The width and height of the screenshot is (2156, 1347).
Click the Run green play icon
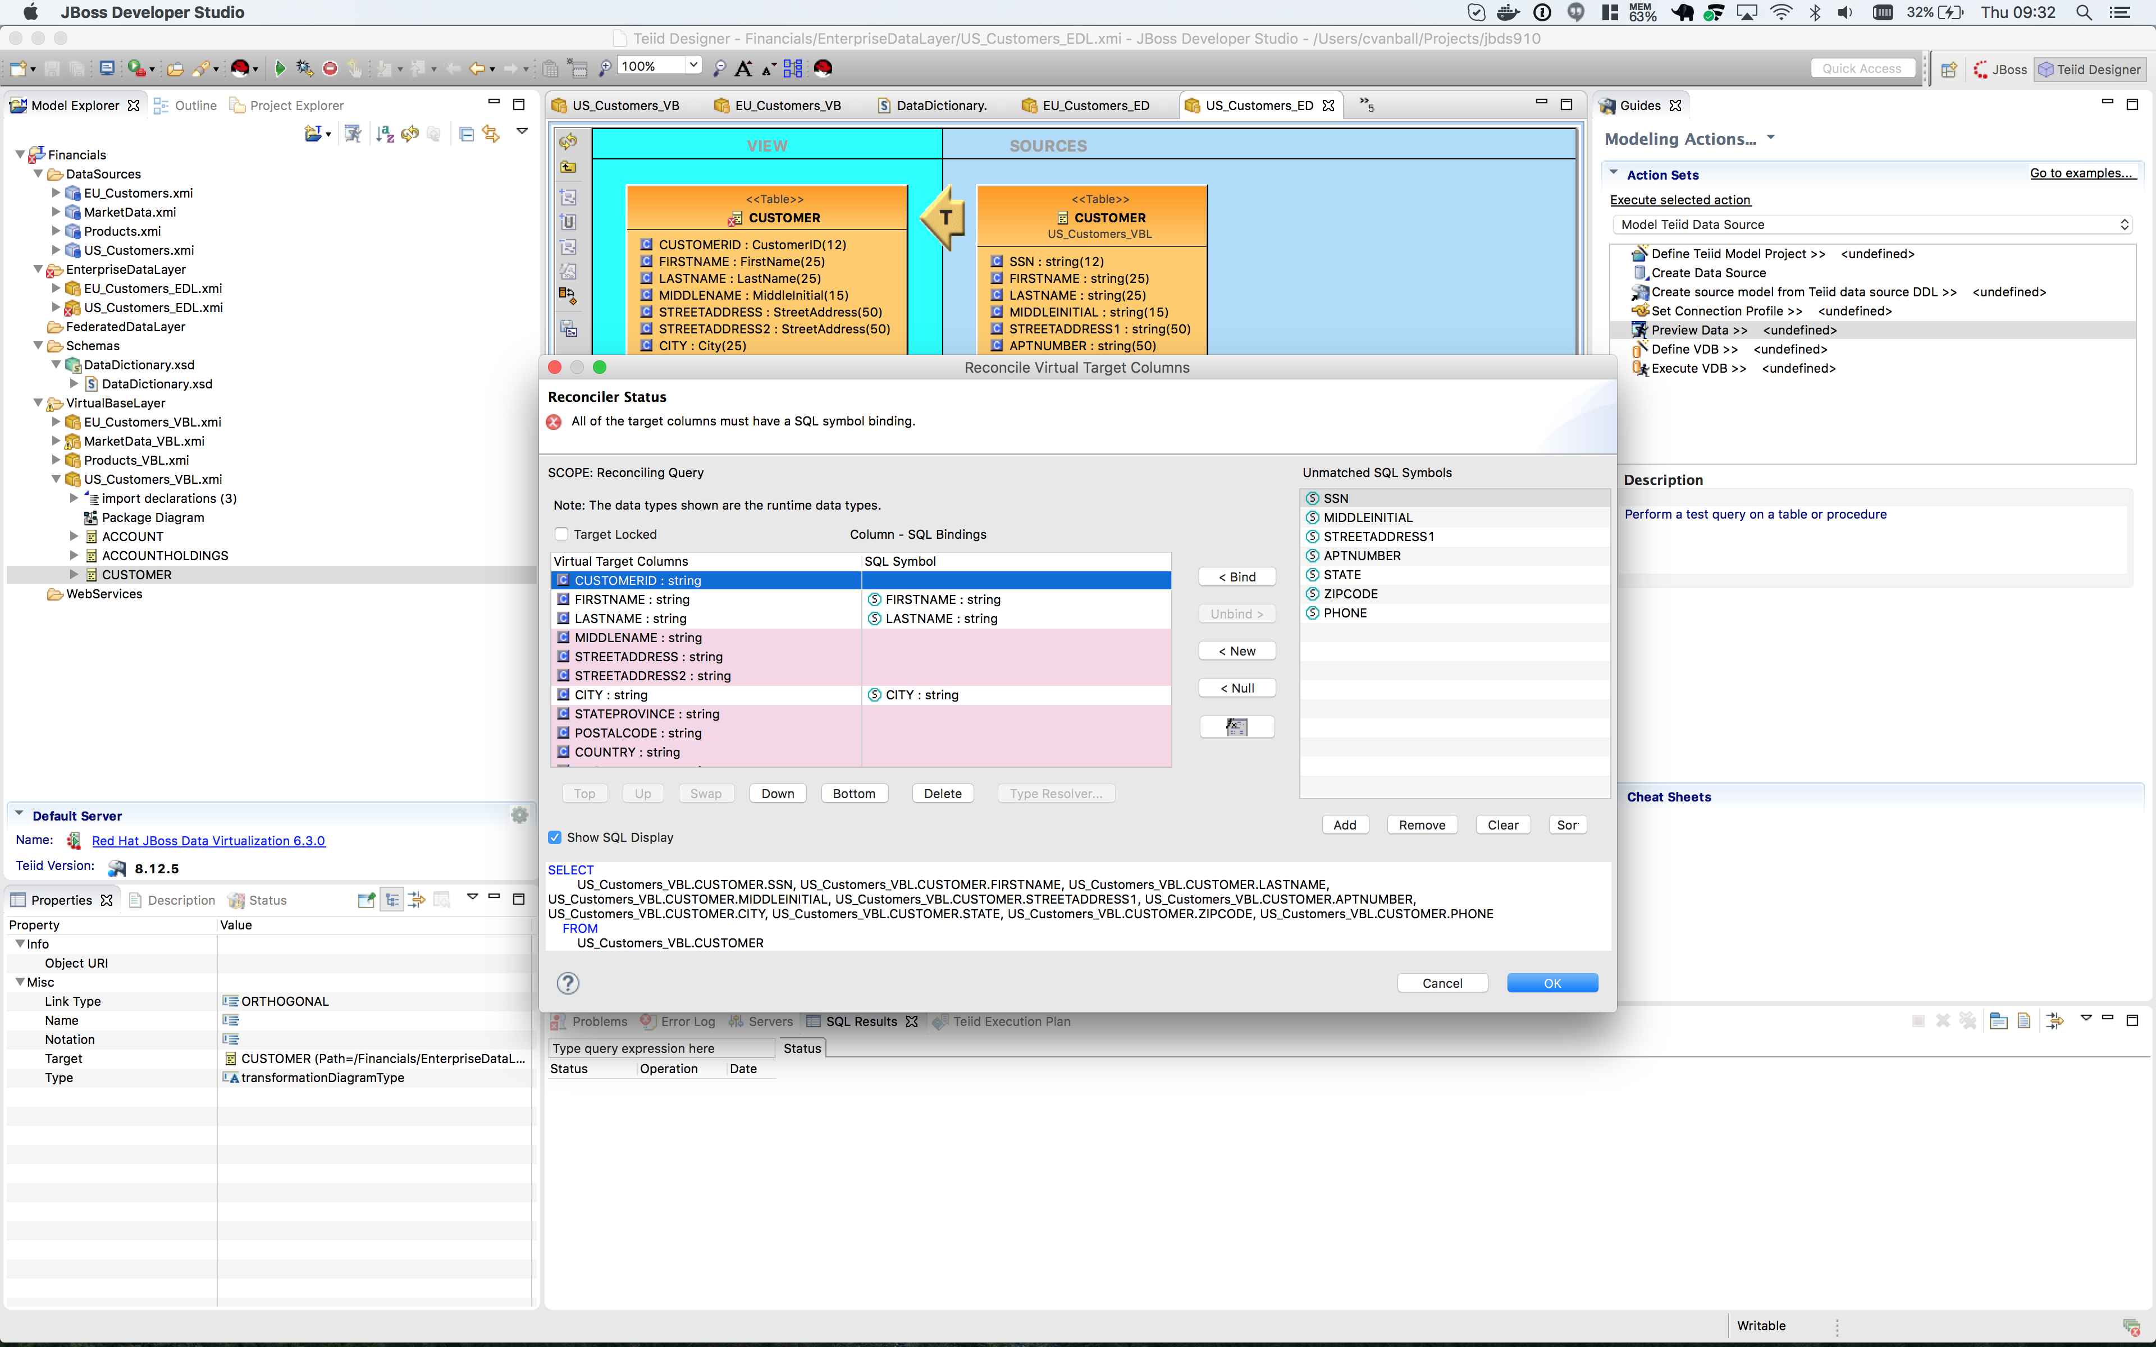[x=280, y=68]
